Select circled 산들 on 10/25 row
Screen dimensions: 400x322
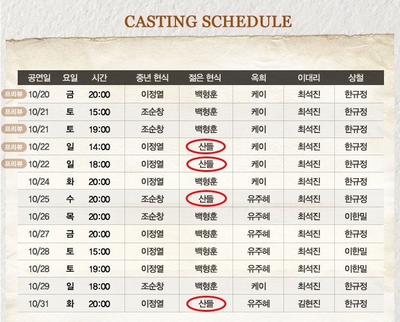click(206, 199)
